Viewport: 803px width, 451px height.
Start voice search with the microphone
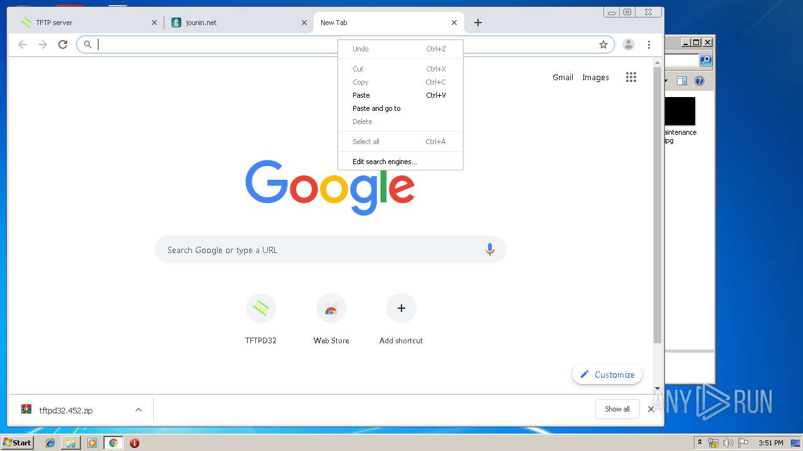pyautogui.click(x=490, y=249)
